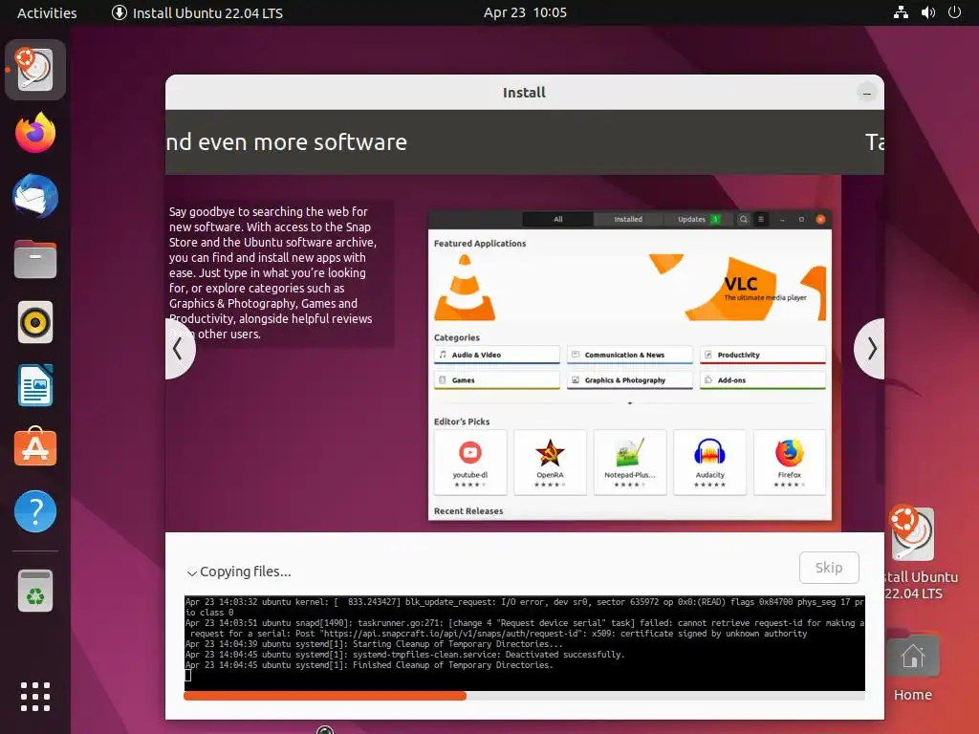Screen dimensions: 979x734
Task: Click the 'Editor's Picks' heading
Action: [462, 421]
